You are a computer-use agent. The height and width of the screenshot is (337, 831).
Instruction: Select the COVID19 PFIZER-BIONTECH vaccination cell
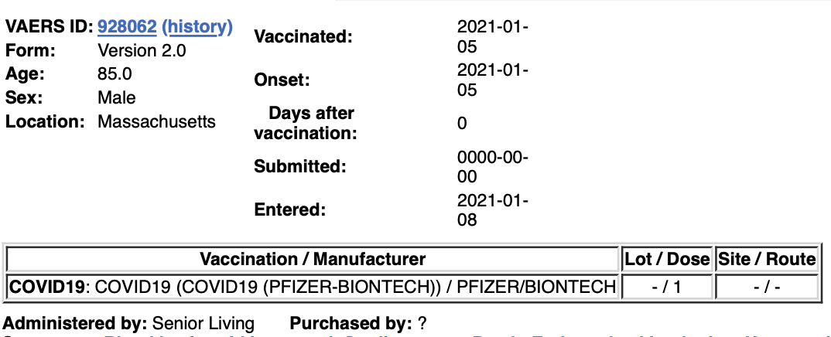[313, 288]
